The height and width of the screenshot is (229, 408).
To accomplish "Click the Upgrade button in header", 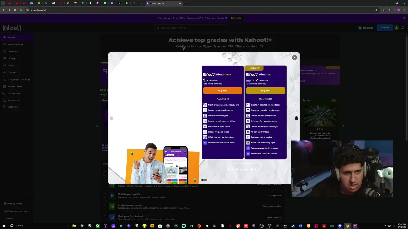I will click(366, 28).
